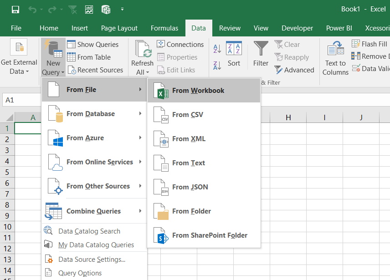The height and width of the screenshot is (280, 390).
Task: Select From Folder
Action: pyautogui.click(x=204, y=211)
